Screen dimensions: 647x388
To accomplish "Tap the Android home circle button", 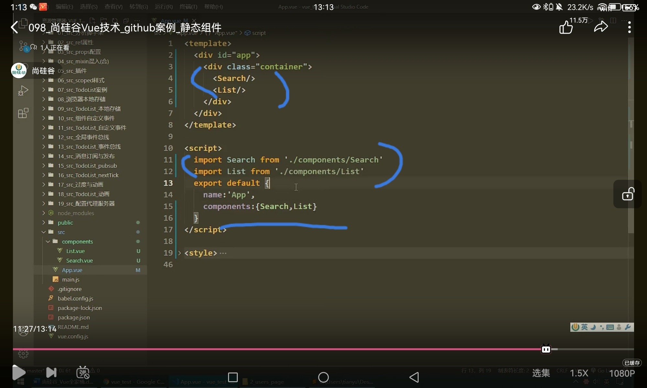I will (323, 377).
